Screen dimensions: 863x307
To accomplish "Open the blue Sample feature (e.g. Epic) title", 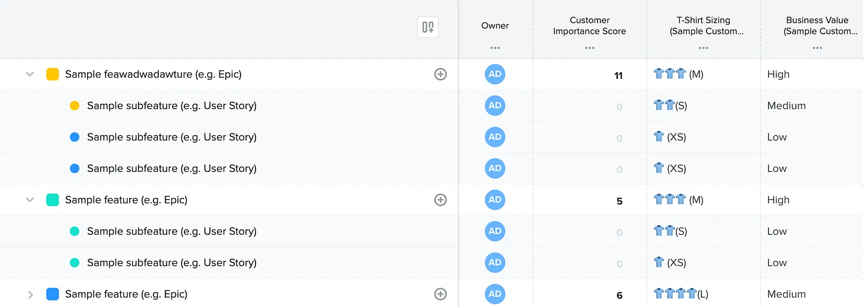I will 126,294.
